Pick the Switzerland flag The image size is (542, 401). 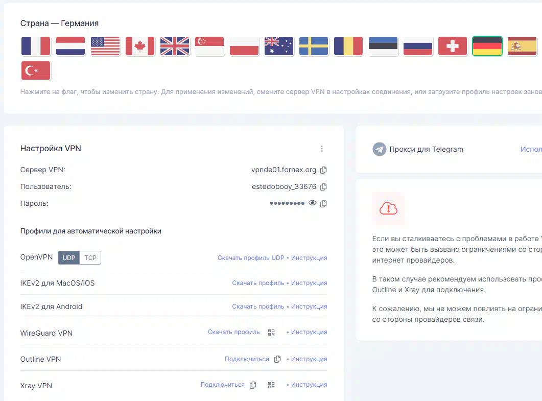[453, 46]
